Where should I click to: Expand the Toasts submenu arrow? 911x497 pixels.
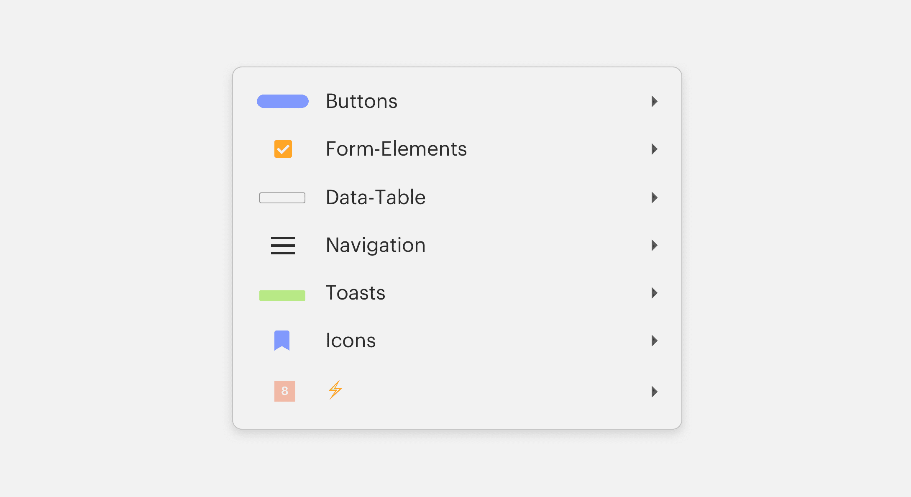click(x=655, y=293)
